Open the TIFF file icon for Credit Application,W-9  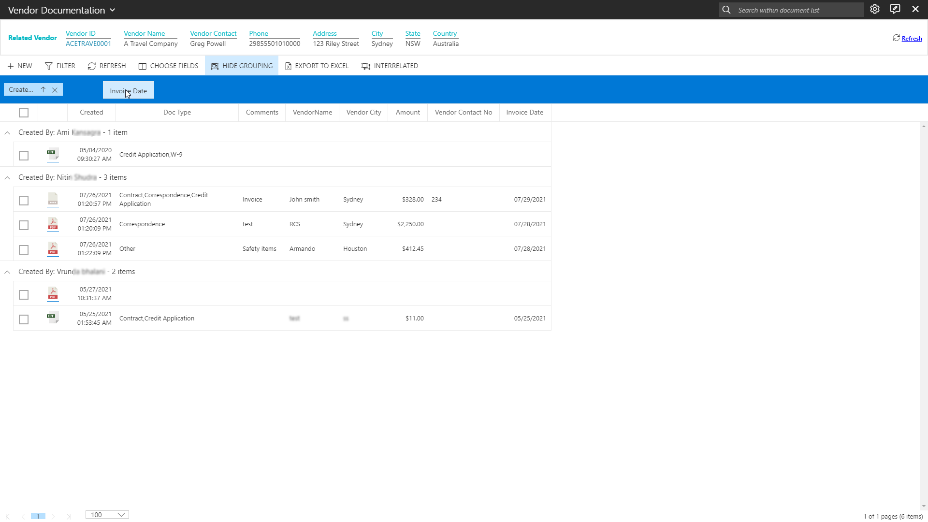click(53, 155)
